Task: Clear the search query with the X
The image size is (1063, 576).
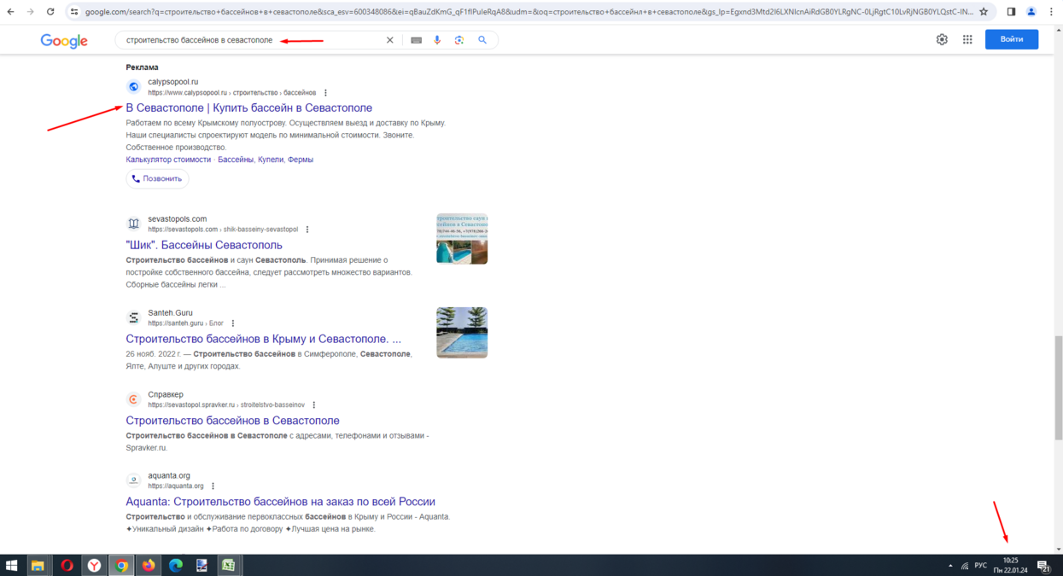Action: tap(390, 40)
